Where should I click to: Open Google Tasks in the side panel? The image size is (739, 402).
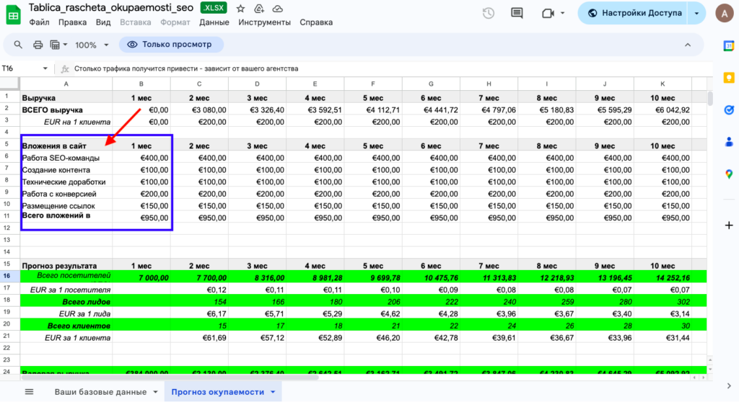point(728,110)
